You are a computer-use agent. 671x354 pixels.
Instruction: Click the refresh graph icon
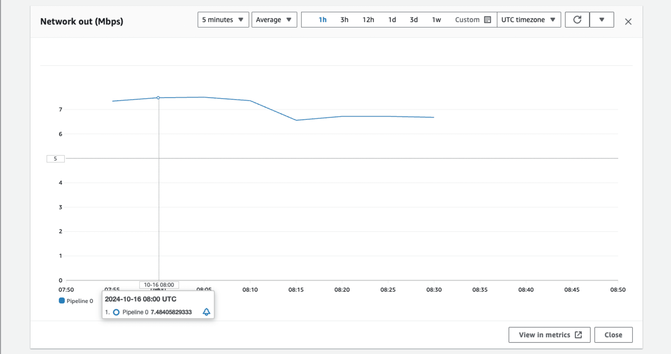coord(577,20)
